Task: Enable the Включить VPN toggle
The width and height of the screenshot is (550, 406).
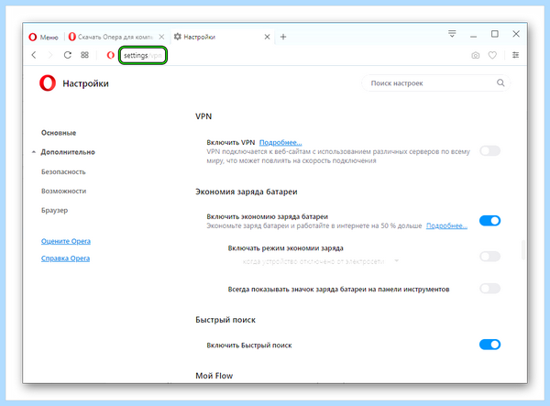Action: pos(490,151)
